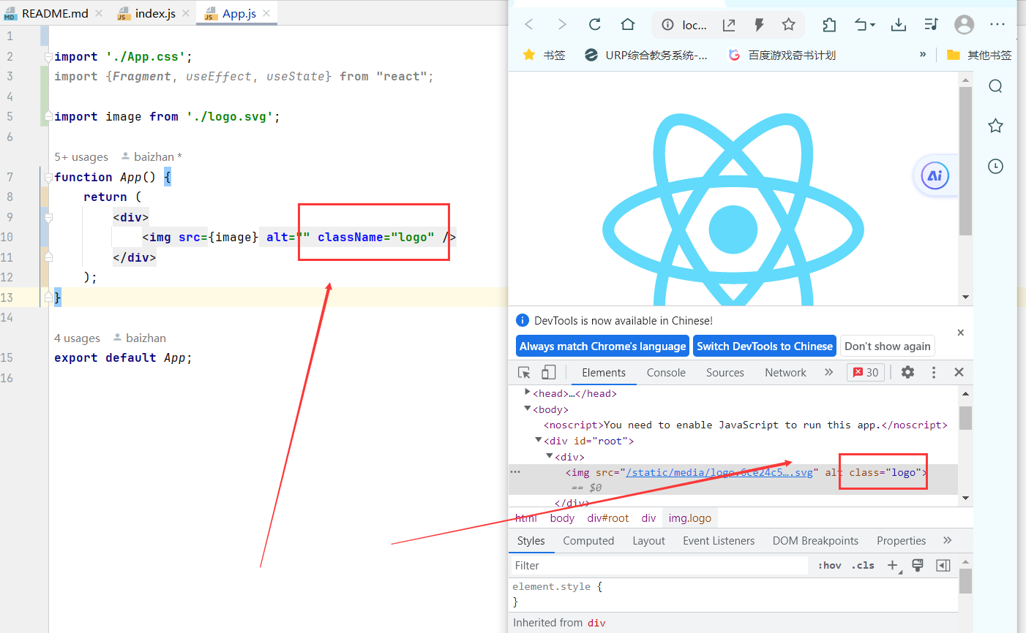This screenshot has width=1026, height=633.
Task: View site information icon in address bar
Action: point(667,25)
